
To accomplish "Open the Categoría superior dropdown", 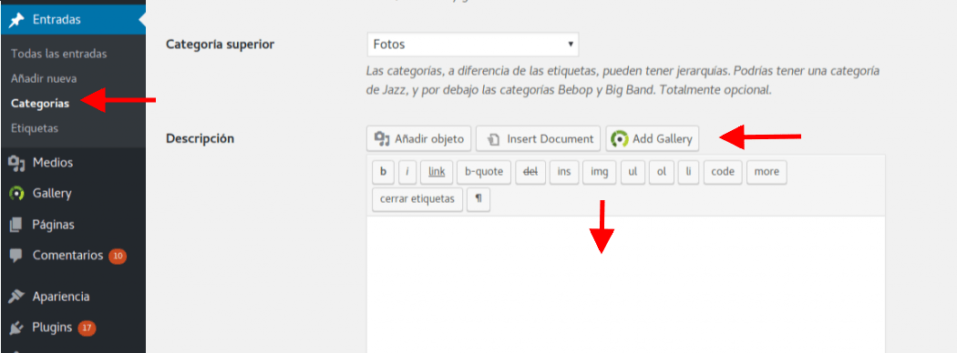I will click(x=473, y=45).
